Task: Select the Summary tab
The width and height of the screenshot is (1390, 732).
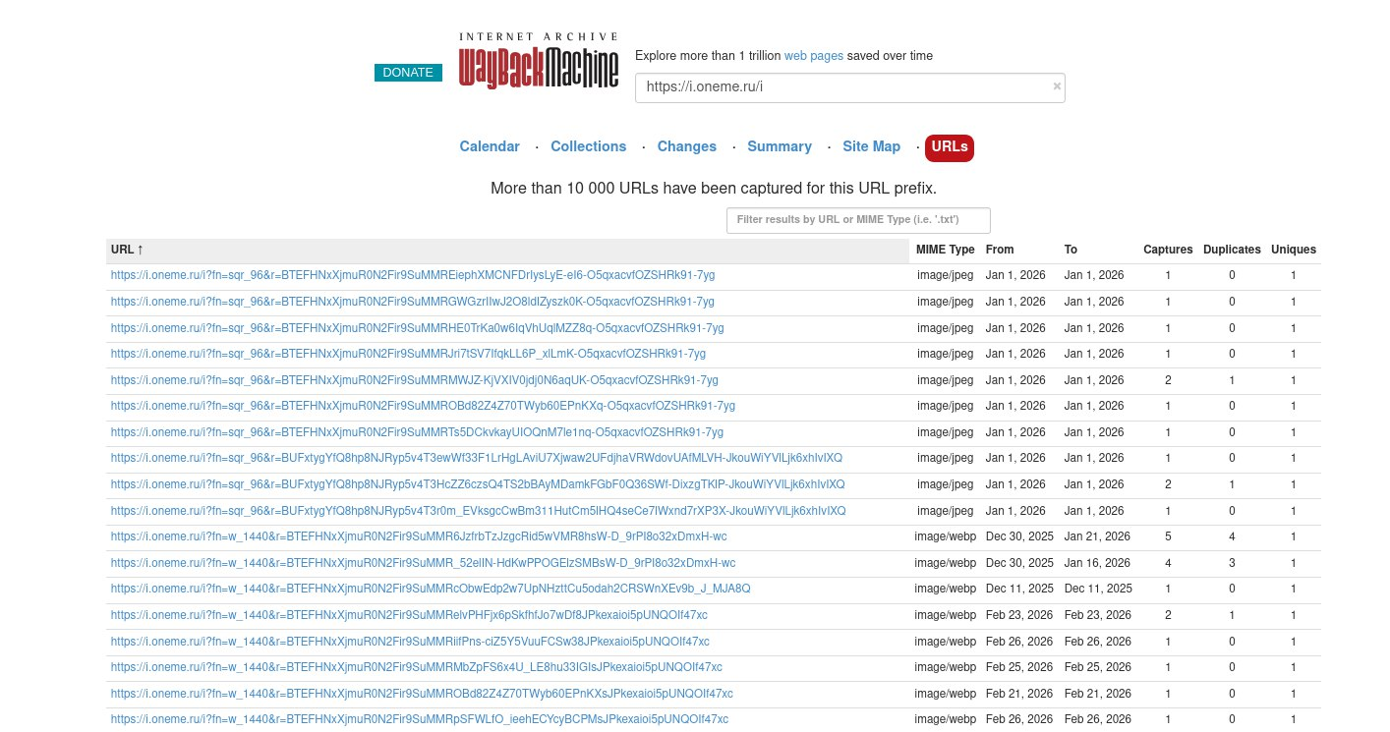Action: [x=780, y=147]
